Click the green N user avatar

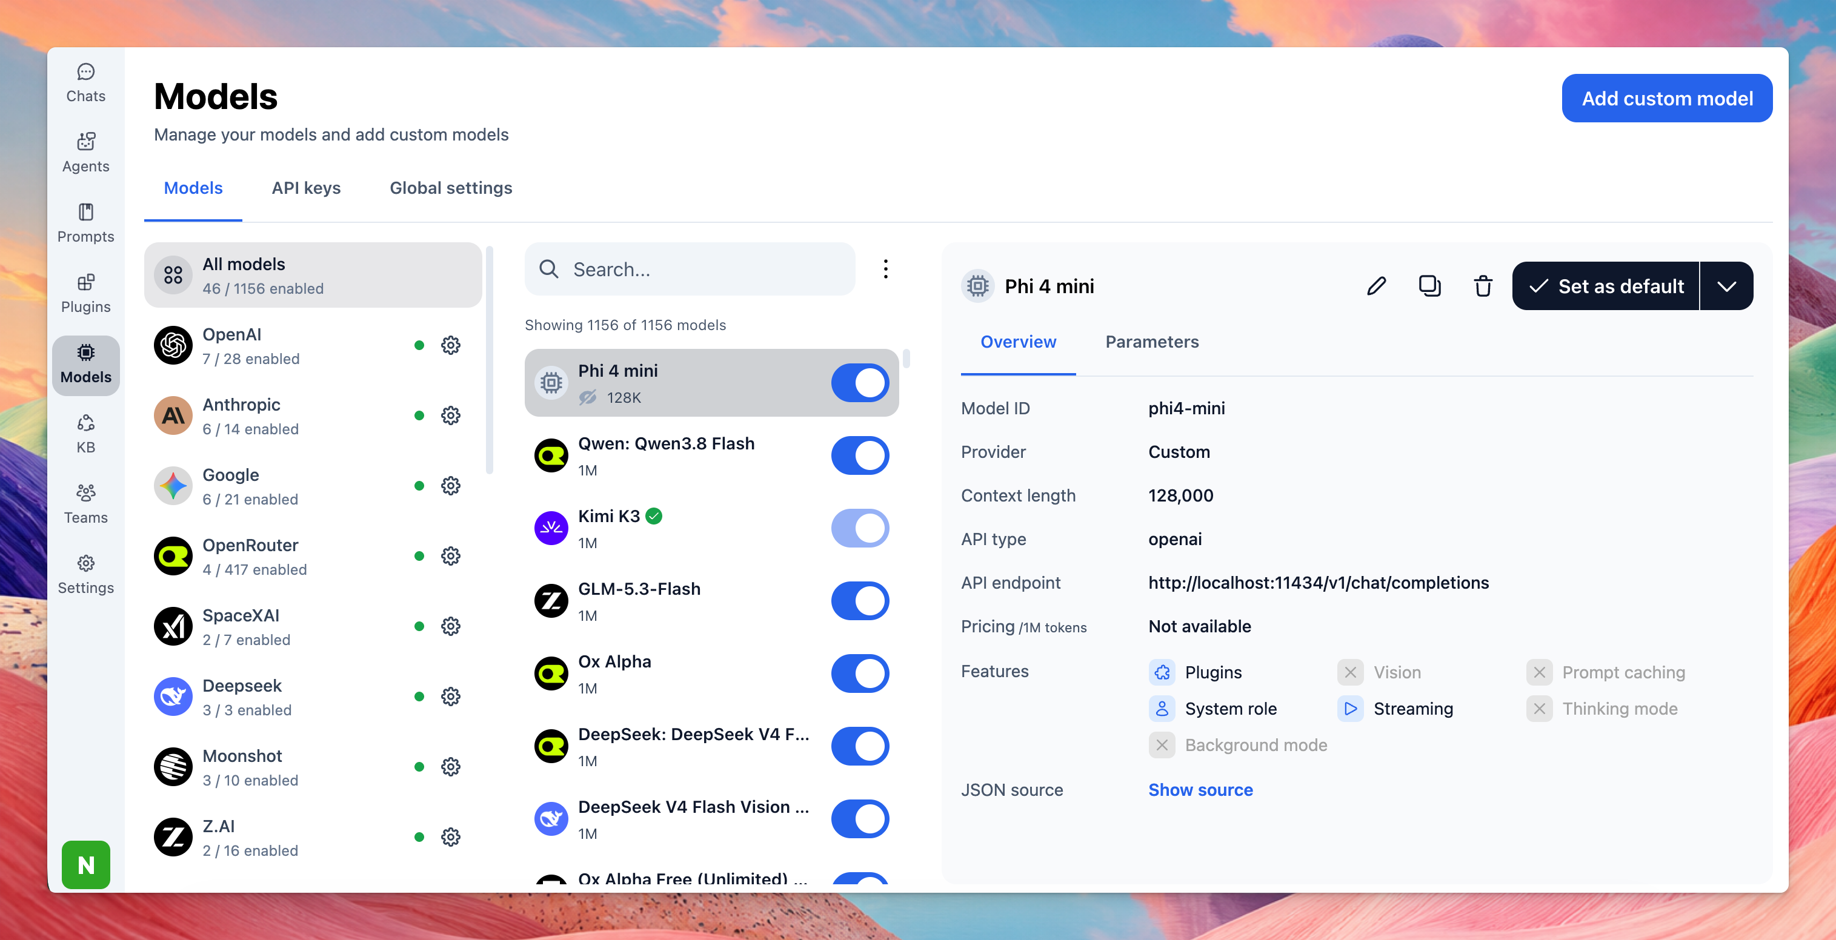pos(85,864)
